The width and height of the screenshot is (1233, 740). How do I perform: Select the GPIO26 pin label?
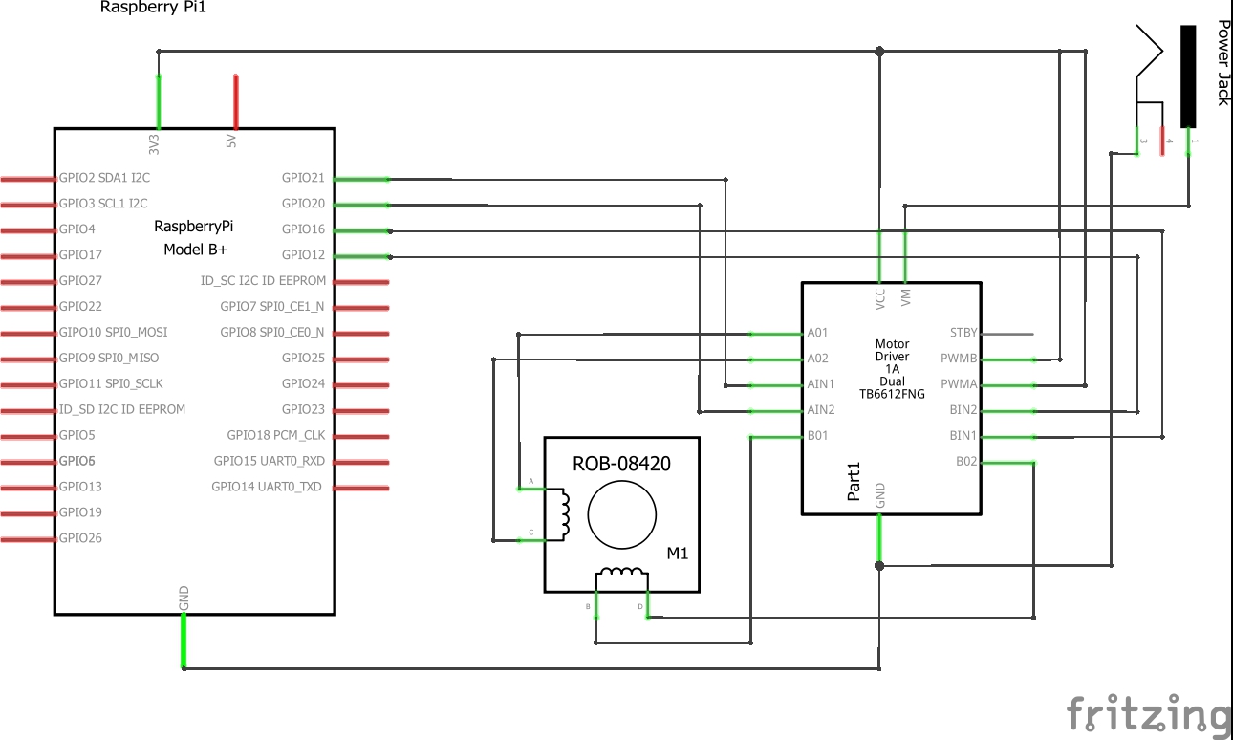pos(80,538)
